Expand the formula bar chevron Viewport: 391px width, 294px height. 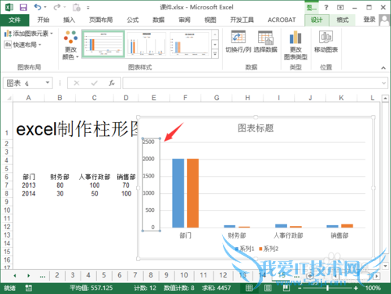384,83
